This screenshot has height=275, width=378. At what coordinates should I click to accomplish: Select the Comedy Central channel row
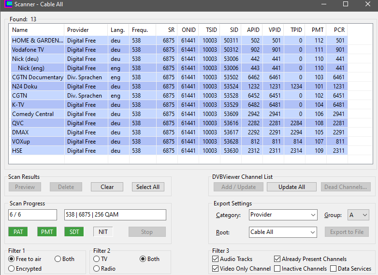pos(179,114)
